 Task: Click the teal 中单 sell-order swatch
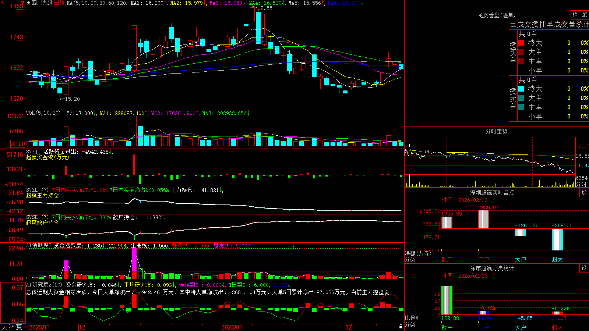(521, 107)
